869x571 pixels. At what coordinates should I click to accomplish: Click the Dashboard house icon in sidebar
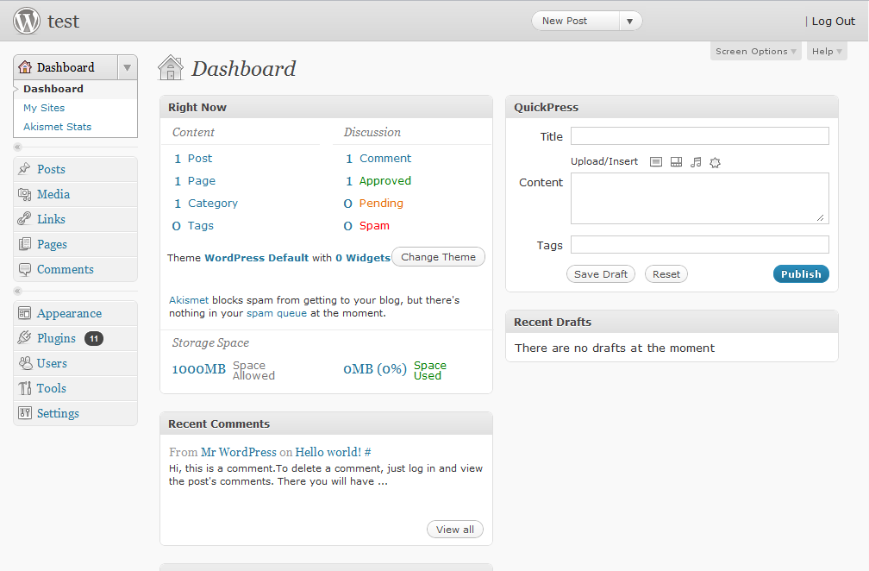(25, 67)
